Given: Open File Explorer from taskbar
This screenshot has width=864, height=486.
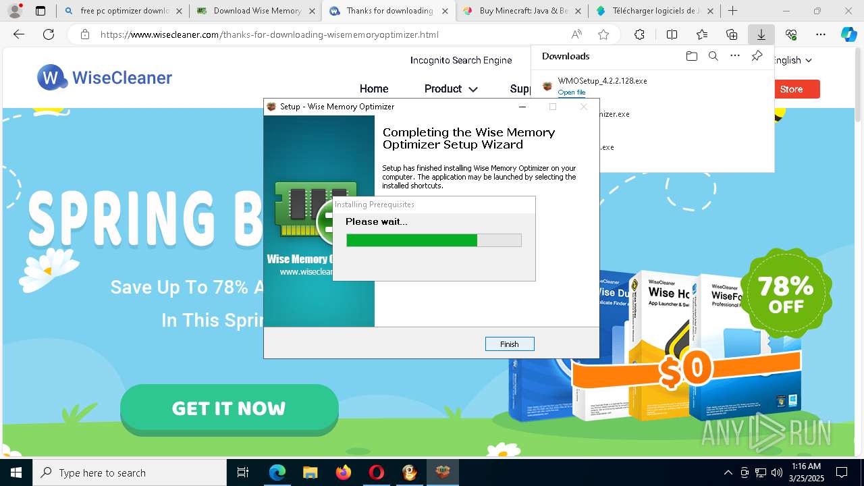Looking at the screenshot, I should pos(310,473).
